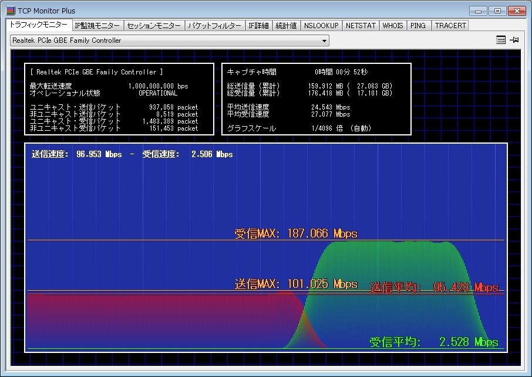This screenshot has height=377, width=532.
Task: Click the キャプチャ時間 statistics panel
Action: (x=316, y=99)
